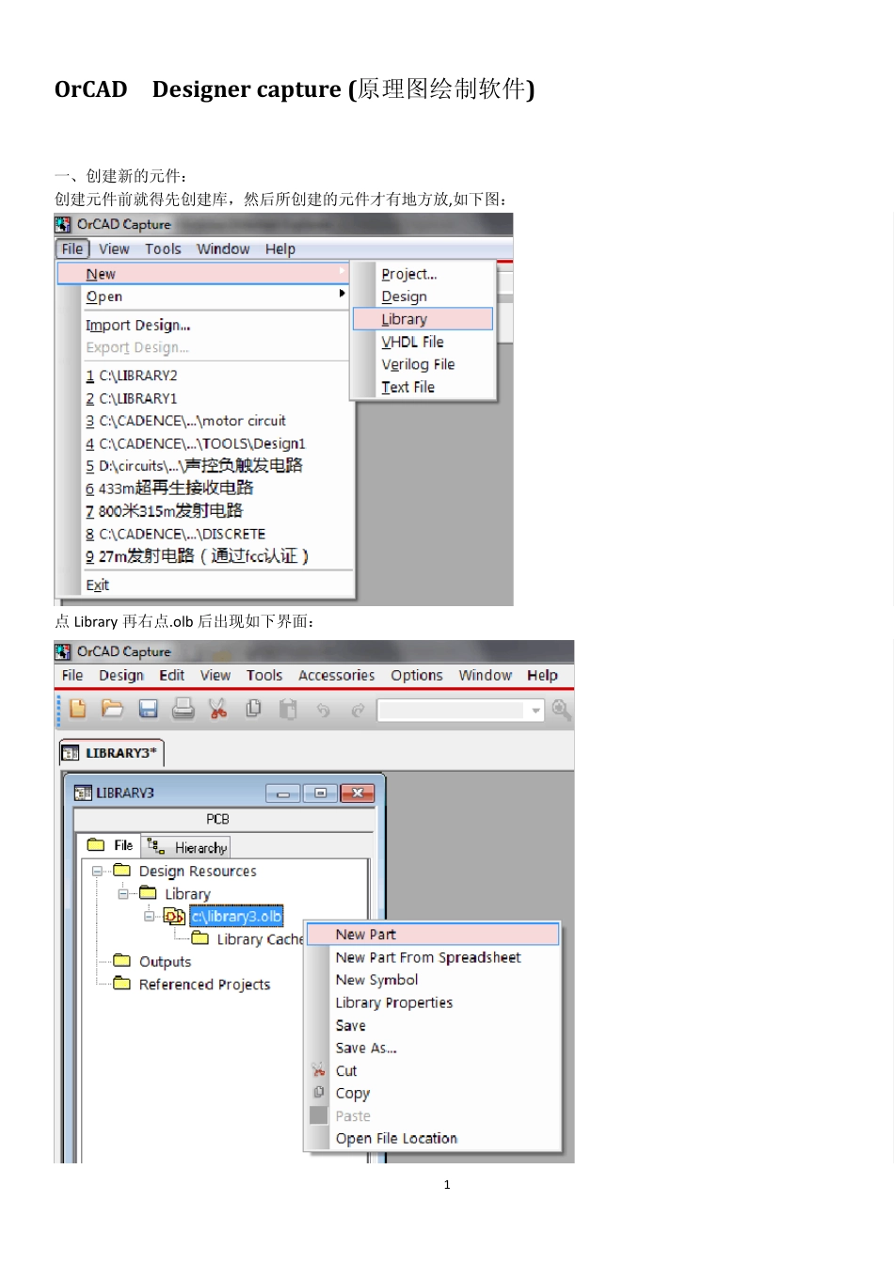
Task: Restore the LIBRARY3 child window
Action: tap(320, 793)
